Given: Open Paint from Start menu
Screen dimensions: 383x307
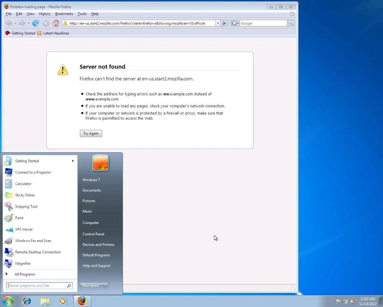Looking at the screenshot, I should coord(40,218).
